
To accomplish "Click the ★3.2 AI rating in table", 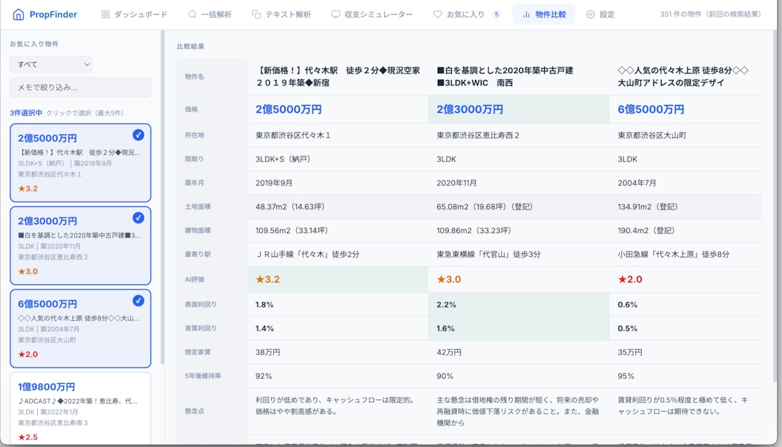I will click(x=268, y=279).
